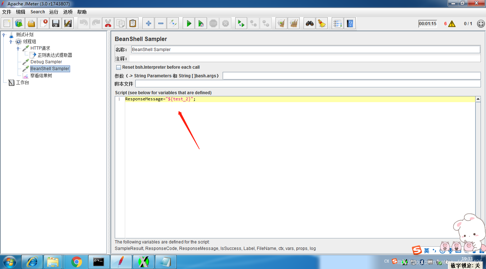Enable Reset bsh.Interpreter before each call
This screenshot has height=269, width=486.
coord(119,67)
